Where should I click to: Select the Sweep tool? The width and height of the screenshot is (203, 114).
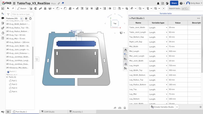40,9
